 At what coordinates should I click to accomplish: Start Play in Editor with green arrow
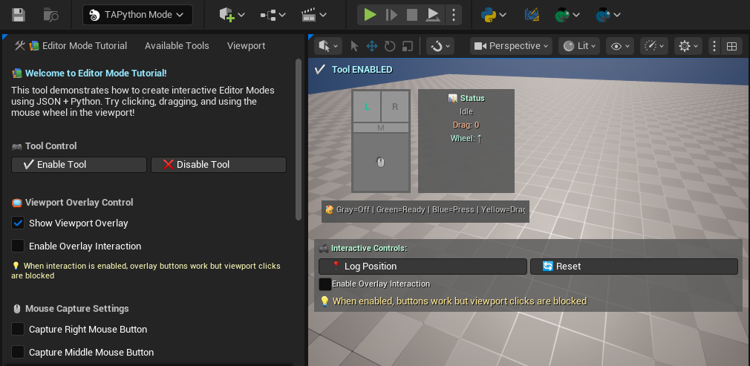pos(370,15)
